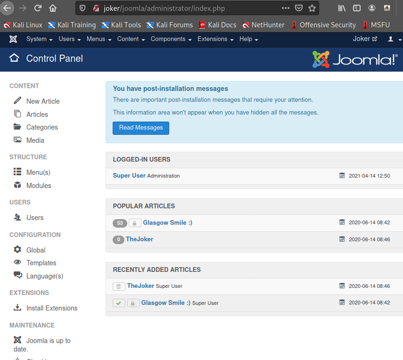
Task: Click the Templates eye icon
Action: coord(17,262)
